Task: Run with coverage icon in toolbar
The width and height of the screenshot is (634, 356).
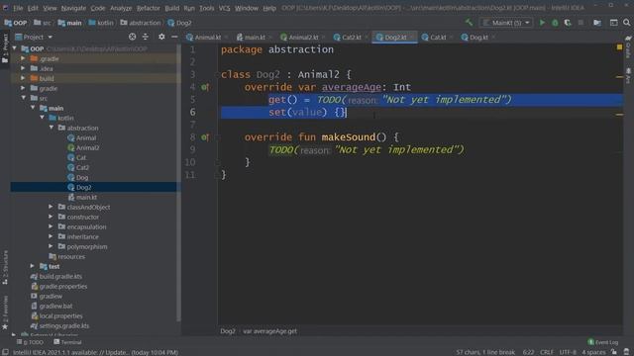Action: 568,23
